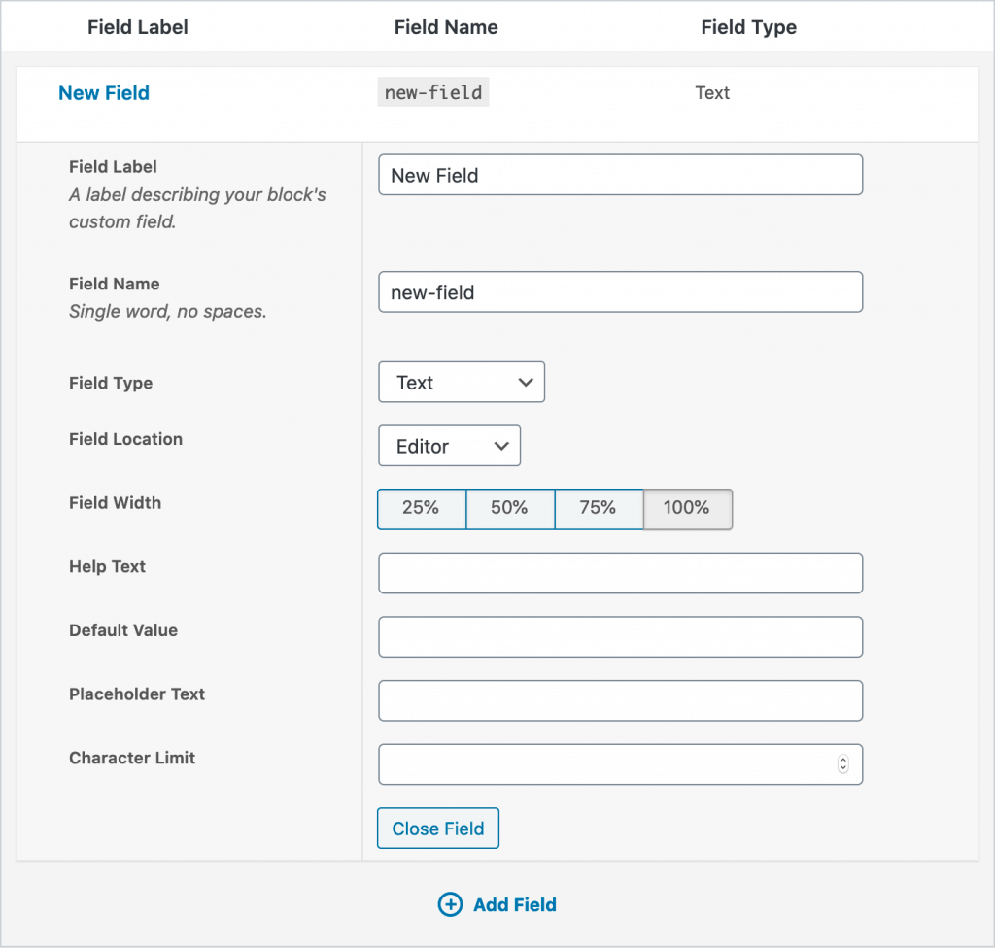Focus the Field Label input containing New Field
The width and height of the screenshot is (995, 948).
click(x=620, y=175)
